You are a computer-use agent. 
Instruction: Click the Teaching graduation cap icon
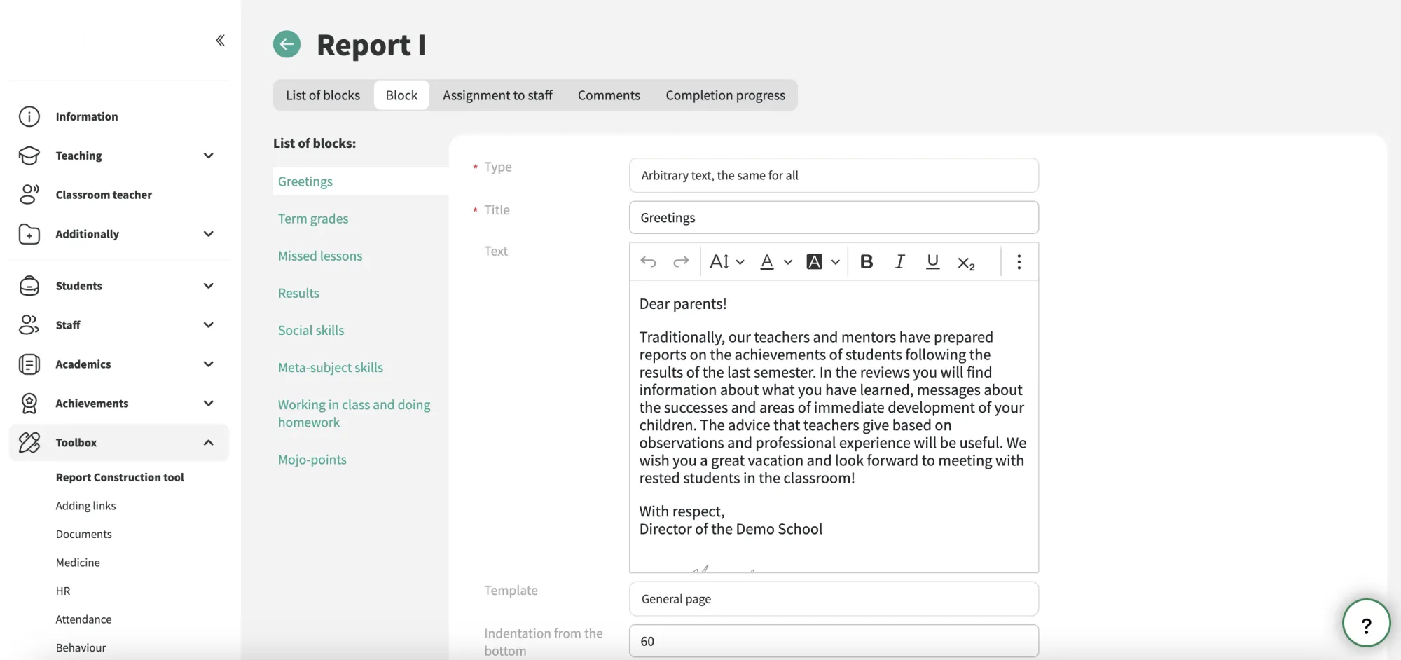pyautogui.click(x=29, y=156)
